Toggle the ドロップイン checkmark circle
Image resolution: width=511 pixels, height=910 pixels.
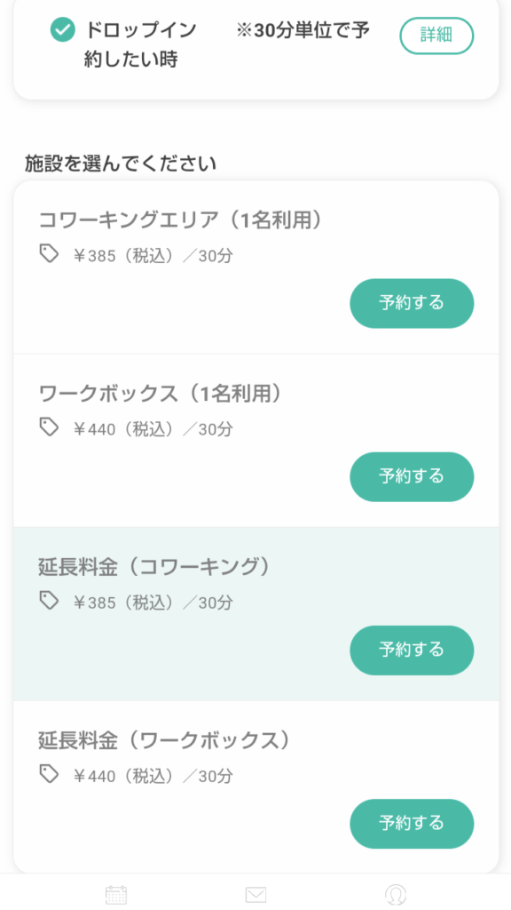coord(63,29)
